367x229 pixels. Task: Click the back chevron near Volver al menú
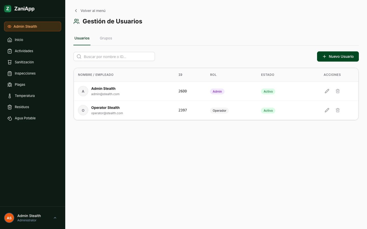click(x=76, y=11)
